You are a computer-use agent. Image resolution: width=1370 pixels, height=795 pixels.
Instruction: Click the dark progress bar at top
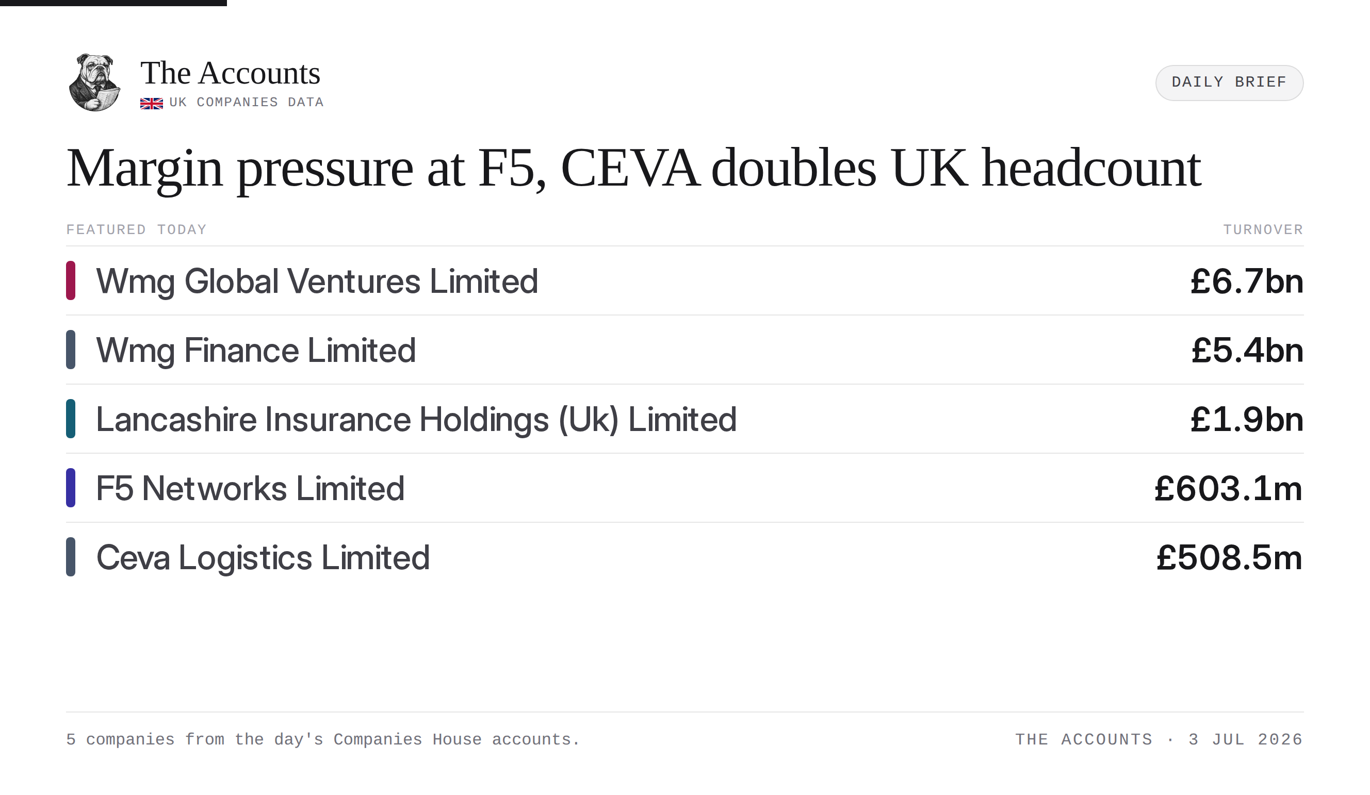[x=113, y=3]
